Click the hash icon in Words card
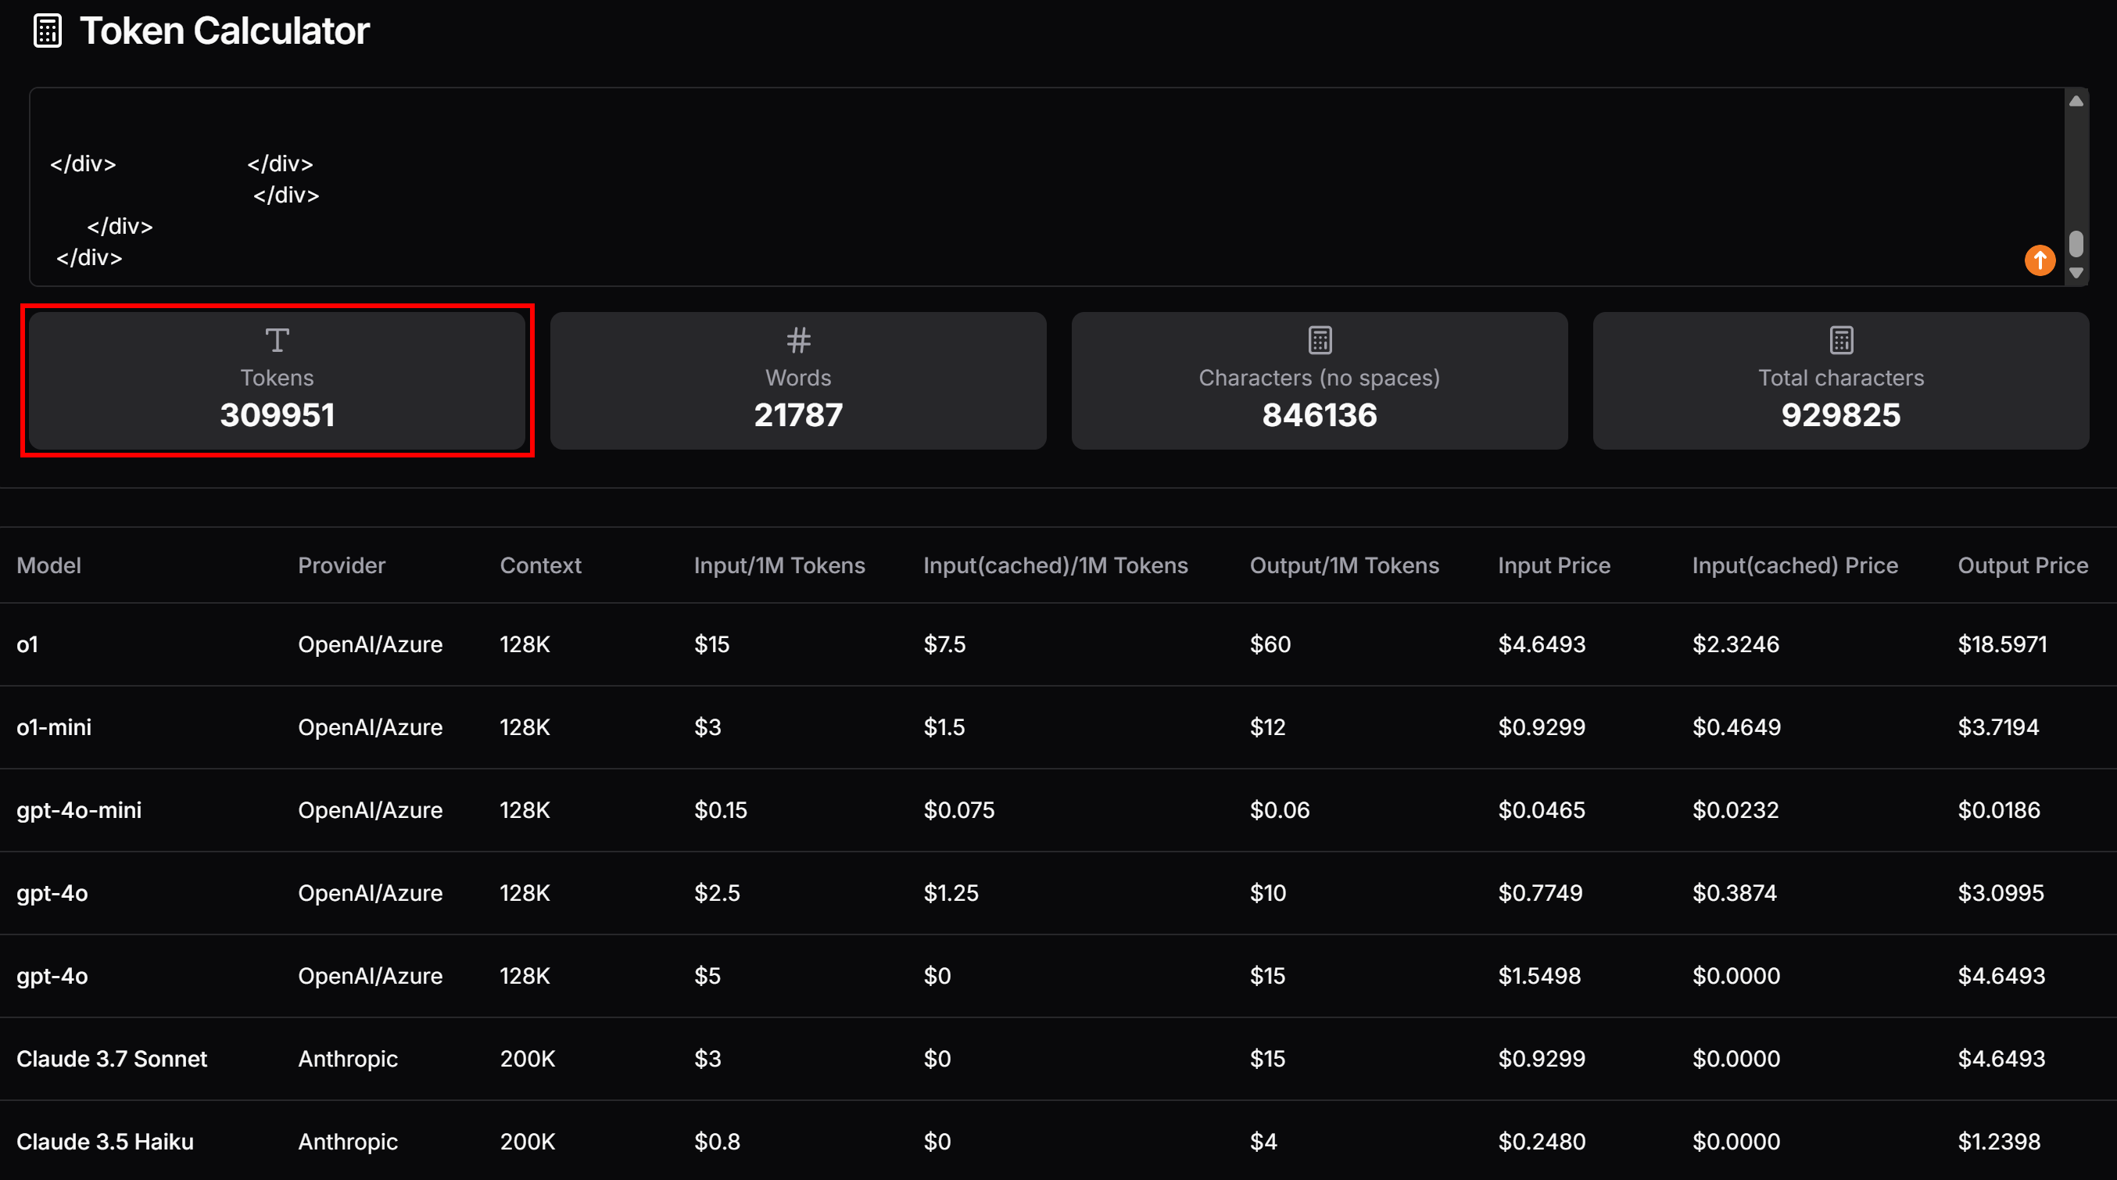 pos(798,339)
